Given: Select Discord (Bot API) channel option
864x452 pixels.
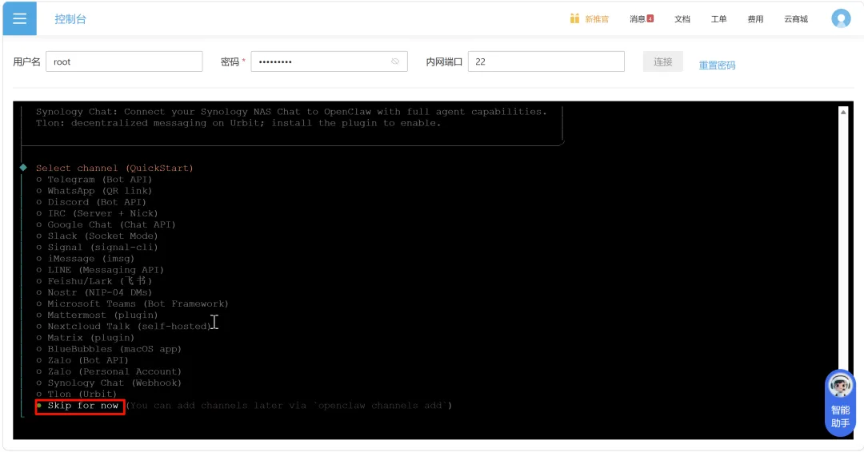Looking at the screenshot, I should coord(91,202).
